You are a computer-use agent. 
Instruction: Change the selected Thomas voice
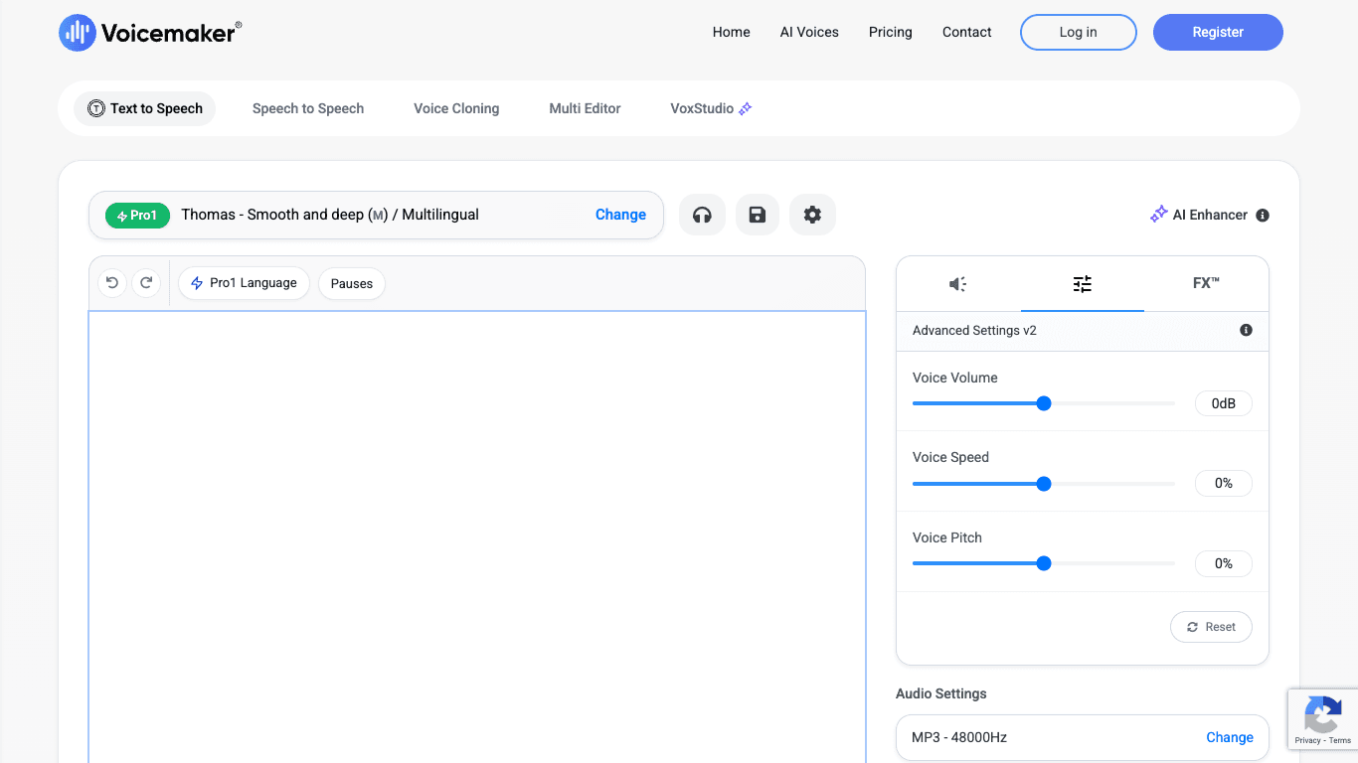[x=620, y=215]
